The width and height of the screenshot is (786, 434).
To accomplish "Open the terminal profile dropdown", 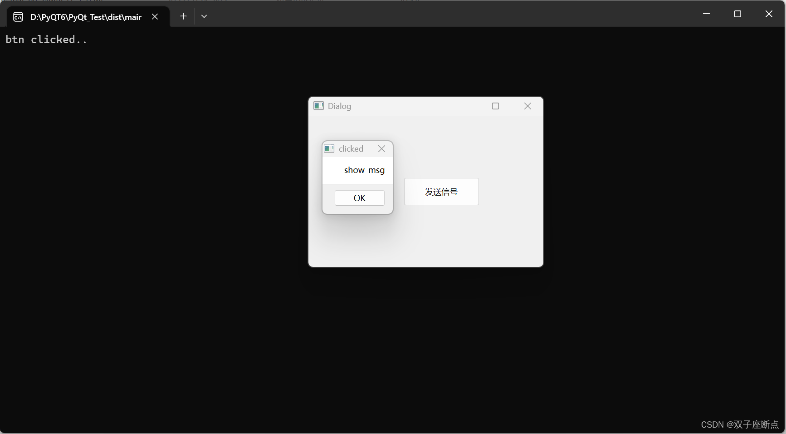I will point(204,16).
